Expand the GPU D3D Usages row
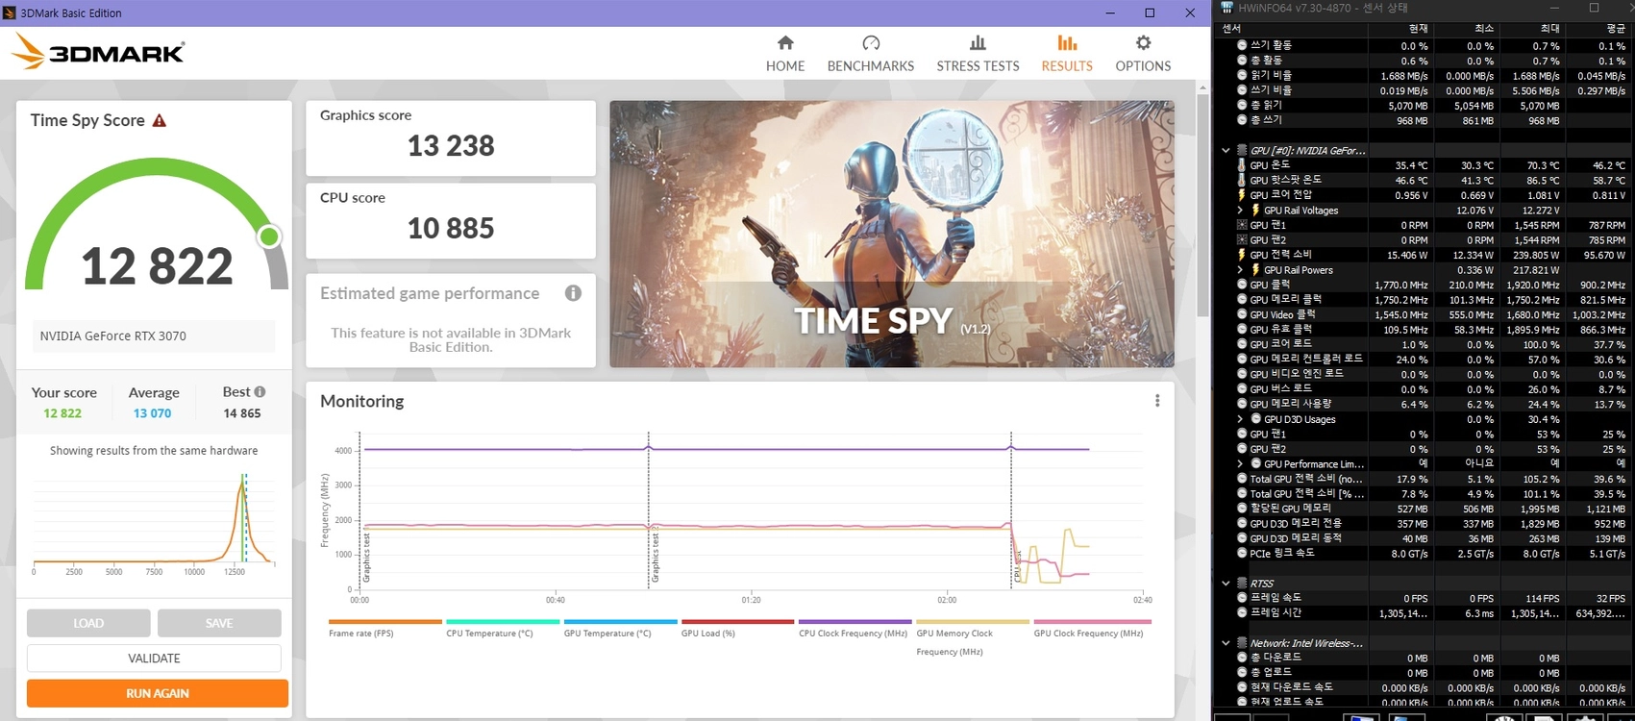This screenshot has height=721, width=1635. click(1240, 419)
